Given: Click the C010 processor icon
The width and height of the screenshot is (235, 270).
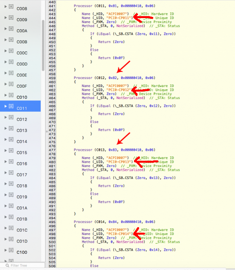Looking at the screenshot, I should (x=11, y=95).
